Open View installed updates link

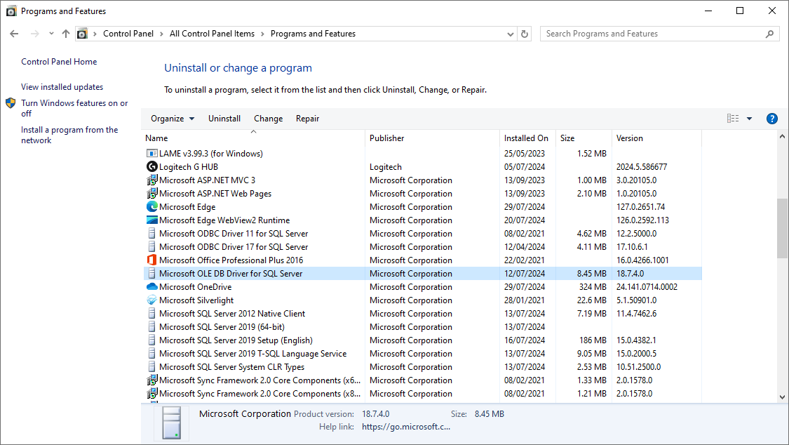tap(62, 87)
